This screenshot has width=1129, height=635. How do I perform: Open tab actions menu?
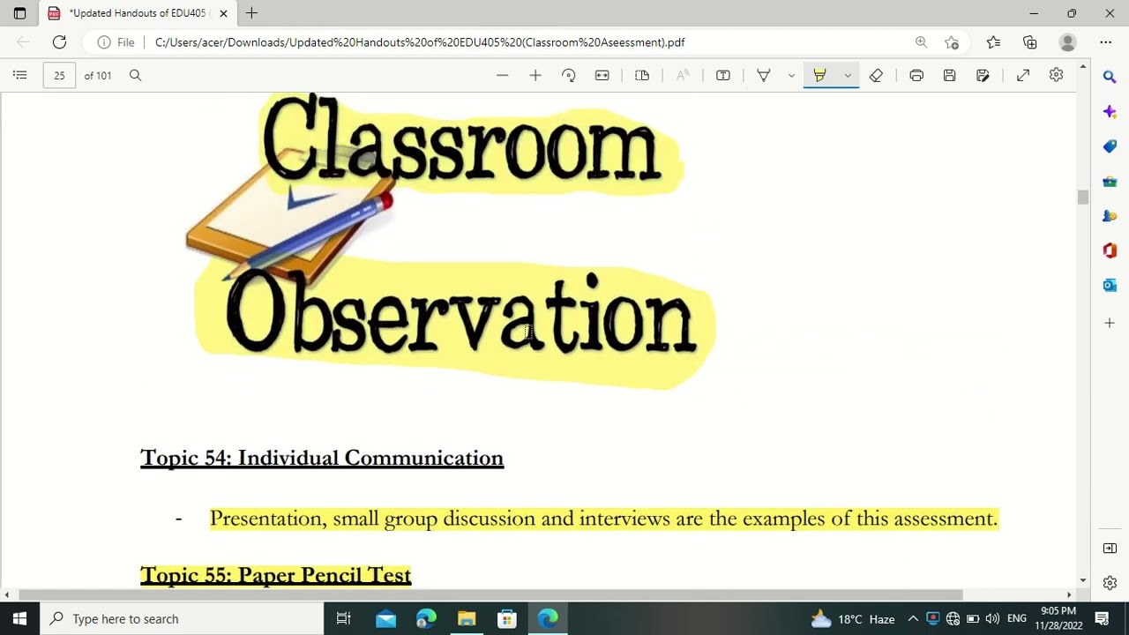19,13
